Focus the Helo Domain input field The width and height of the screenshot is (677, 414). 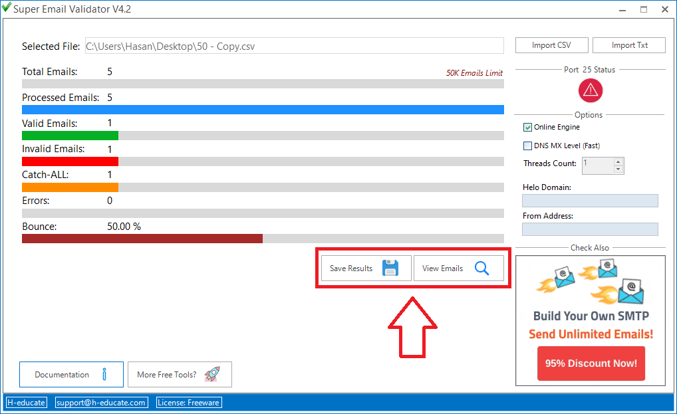point(590,201)
